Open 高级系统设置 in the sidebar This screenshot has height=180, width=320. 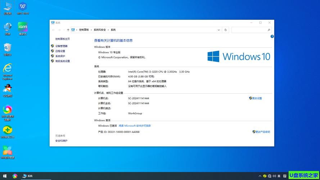[62, 61]
